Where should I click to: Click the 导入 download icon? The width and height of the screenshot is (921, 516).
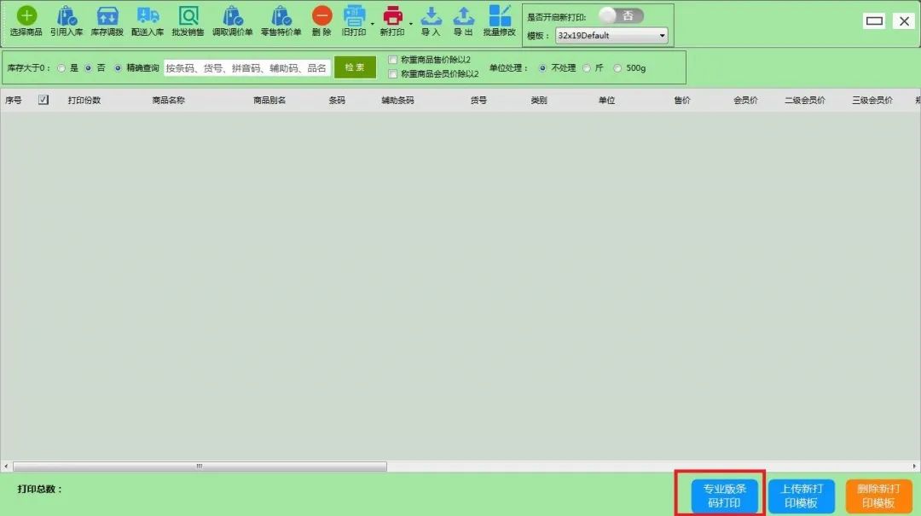(x=431, y=16)
